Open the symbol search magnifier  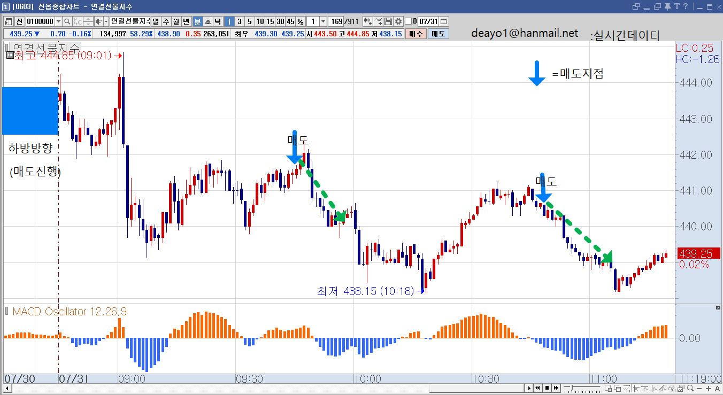pos(67,21)
